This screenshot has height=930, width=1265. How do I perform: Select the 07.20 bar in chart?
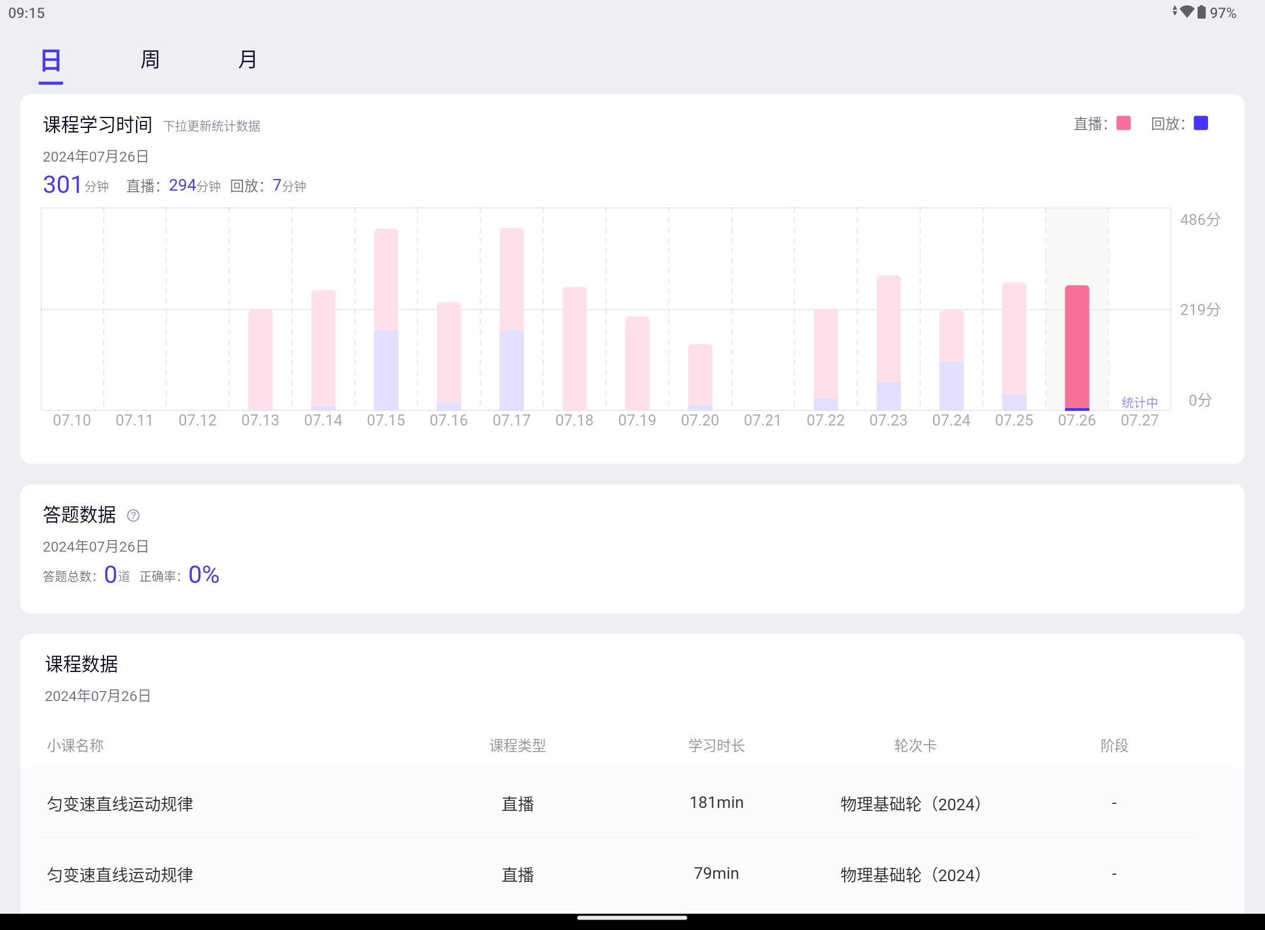pyautogui.click(x=700, y=377)
